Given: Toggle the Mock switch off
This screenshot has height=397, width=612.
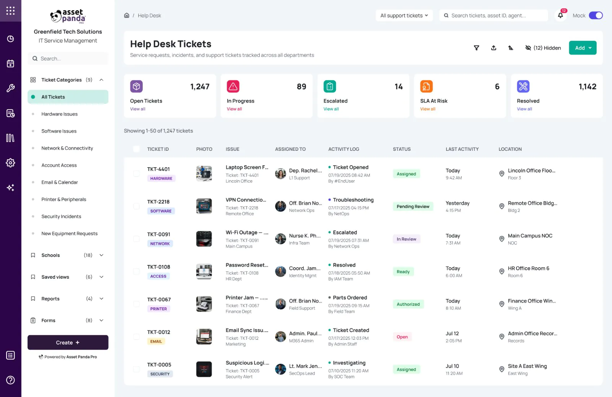Looking at the screenshot, I should tap(596, 15).
